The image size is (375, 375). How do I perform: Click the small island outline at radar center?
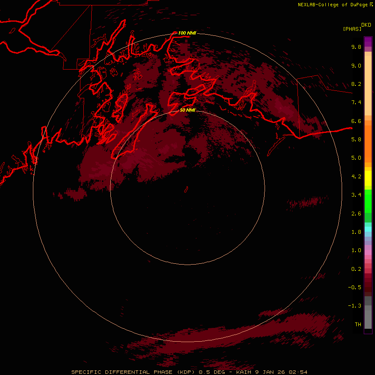coord(186,190)
